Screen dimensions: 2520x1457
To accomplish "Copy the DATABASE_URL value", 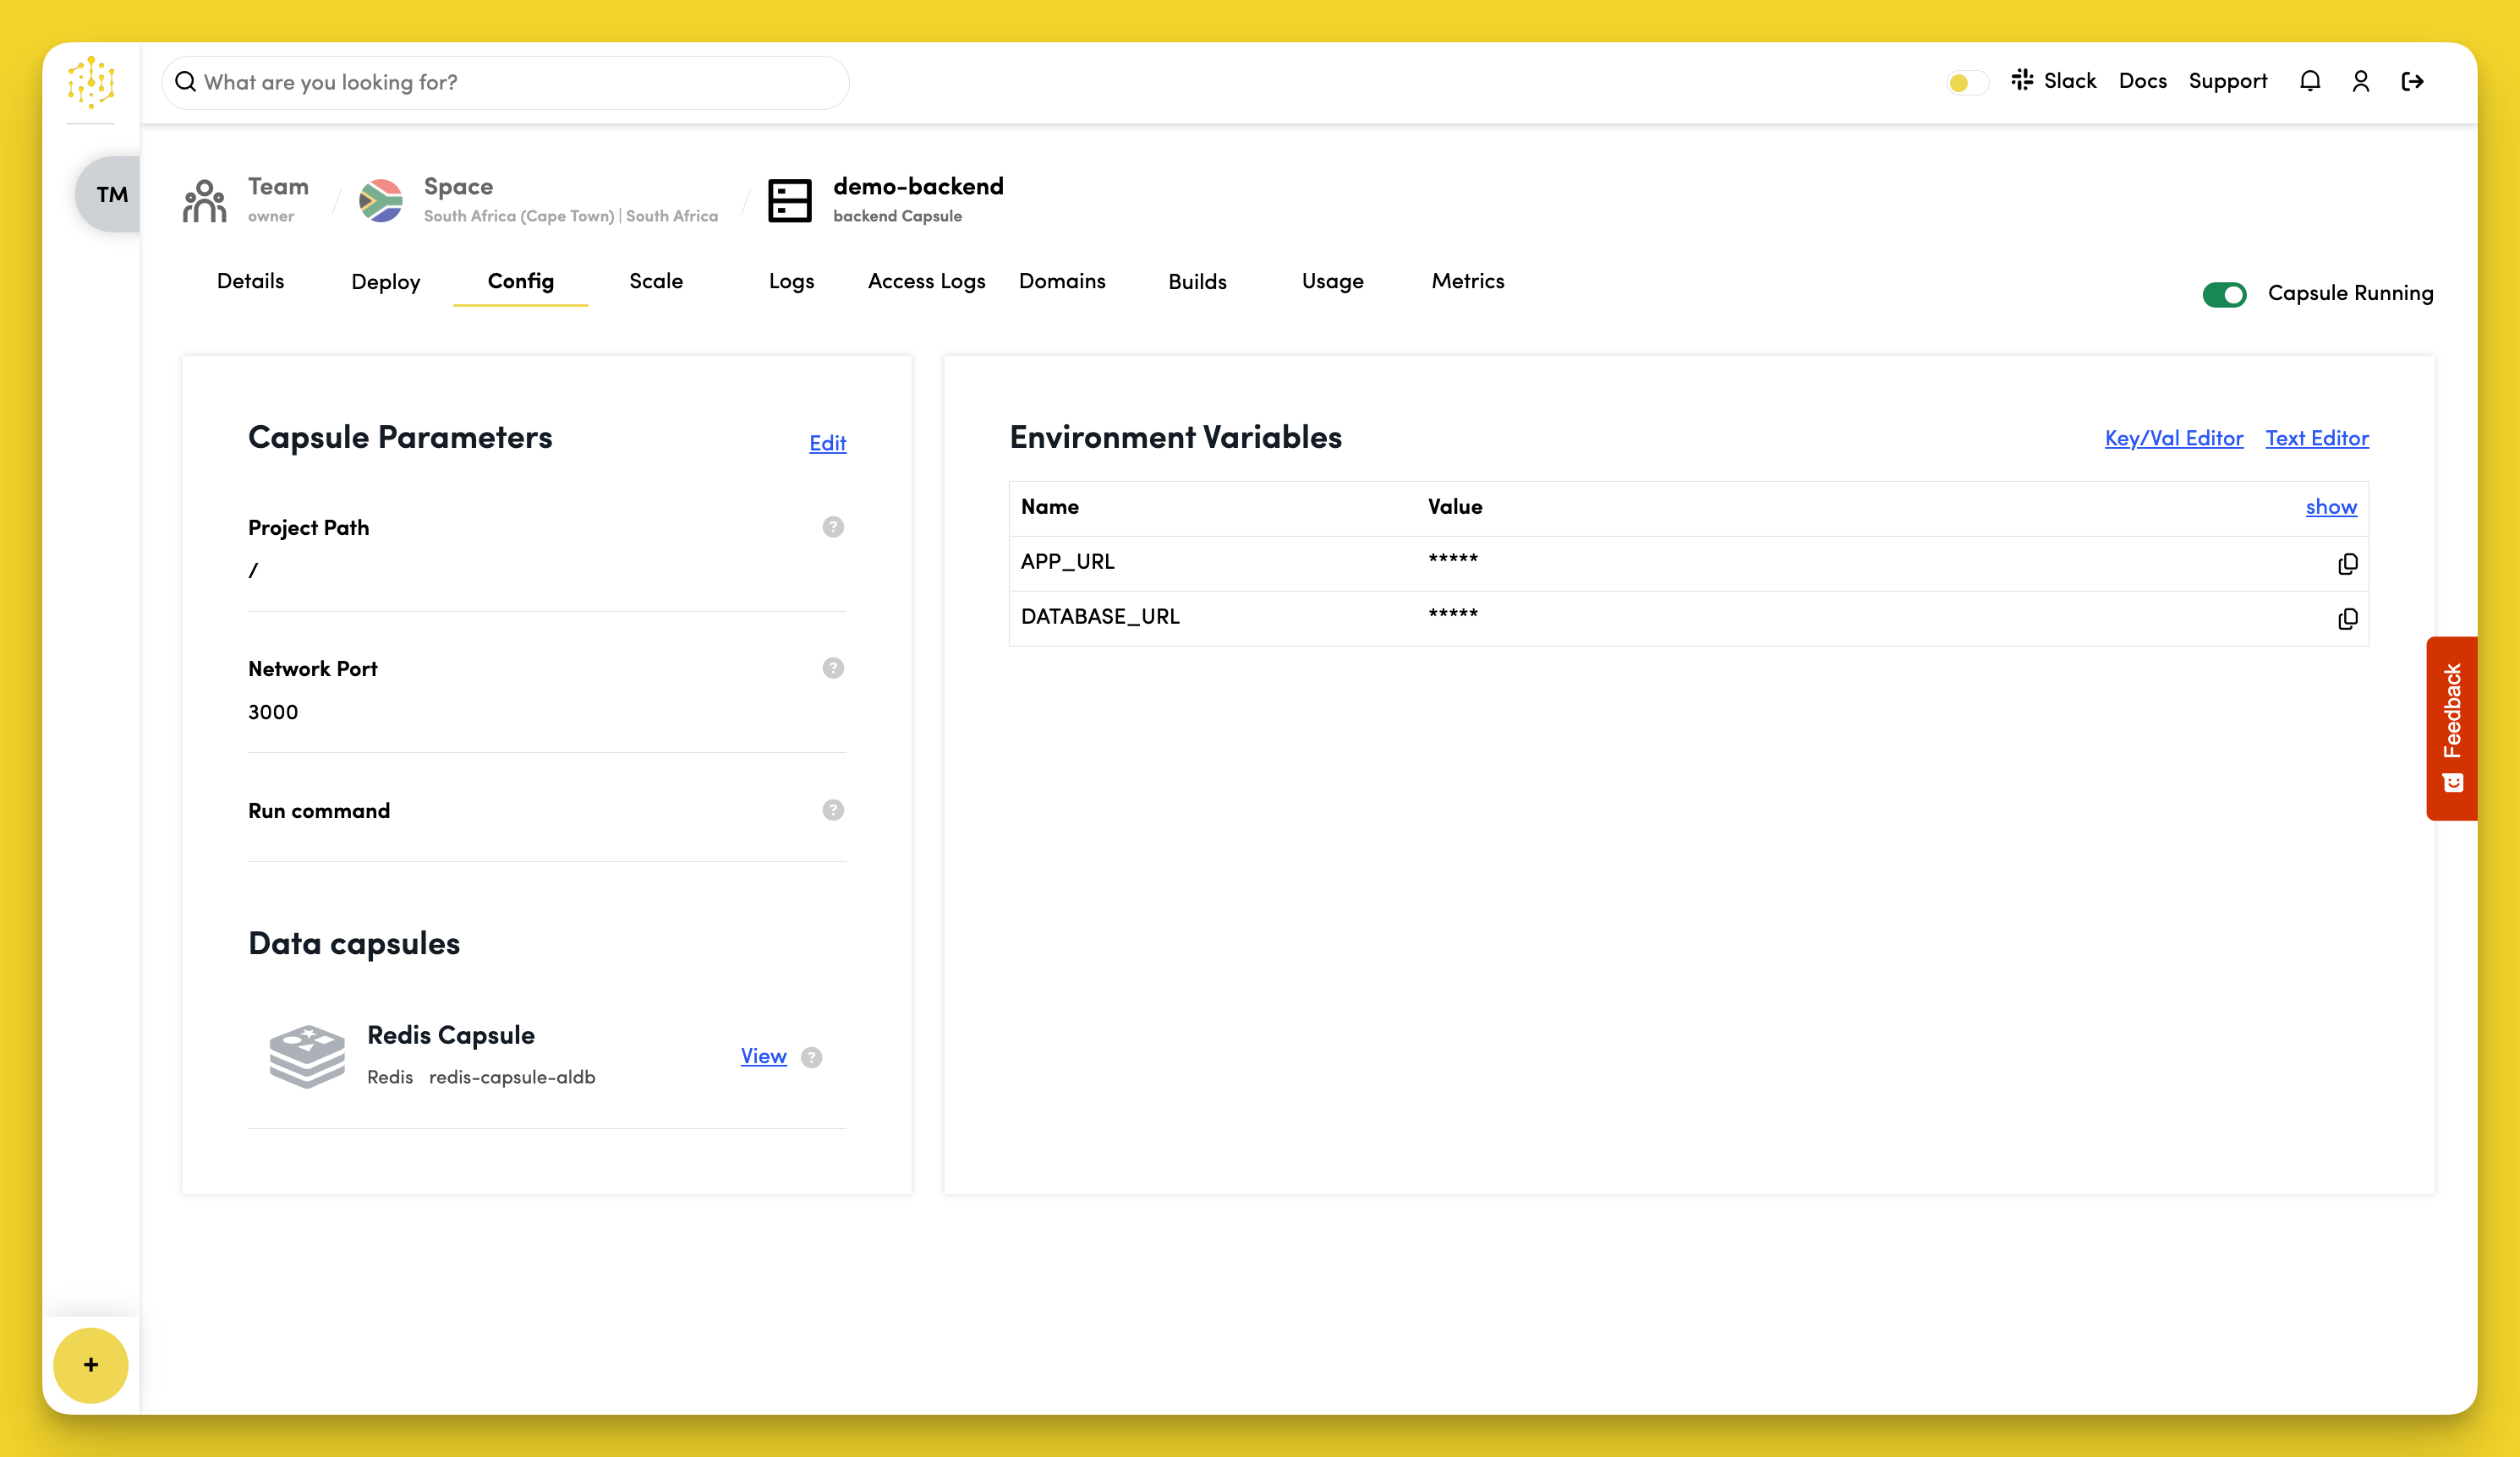I will [2347, 619].
